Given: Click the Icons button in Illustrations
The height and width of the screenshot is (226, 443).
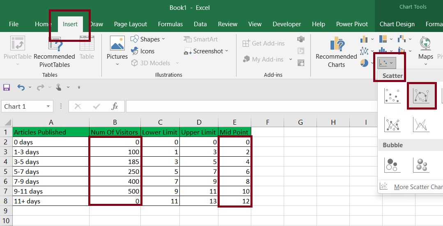Looking at the screenshot, I should click(x=143, y=51).
